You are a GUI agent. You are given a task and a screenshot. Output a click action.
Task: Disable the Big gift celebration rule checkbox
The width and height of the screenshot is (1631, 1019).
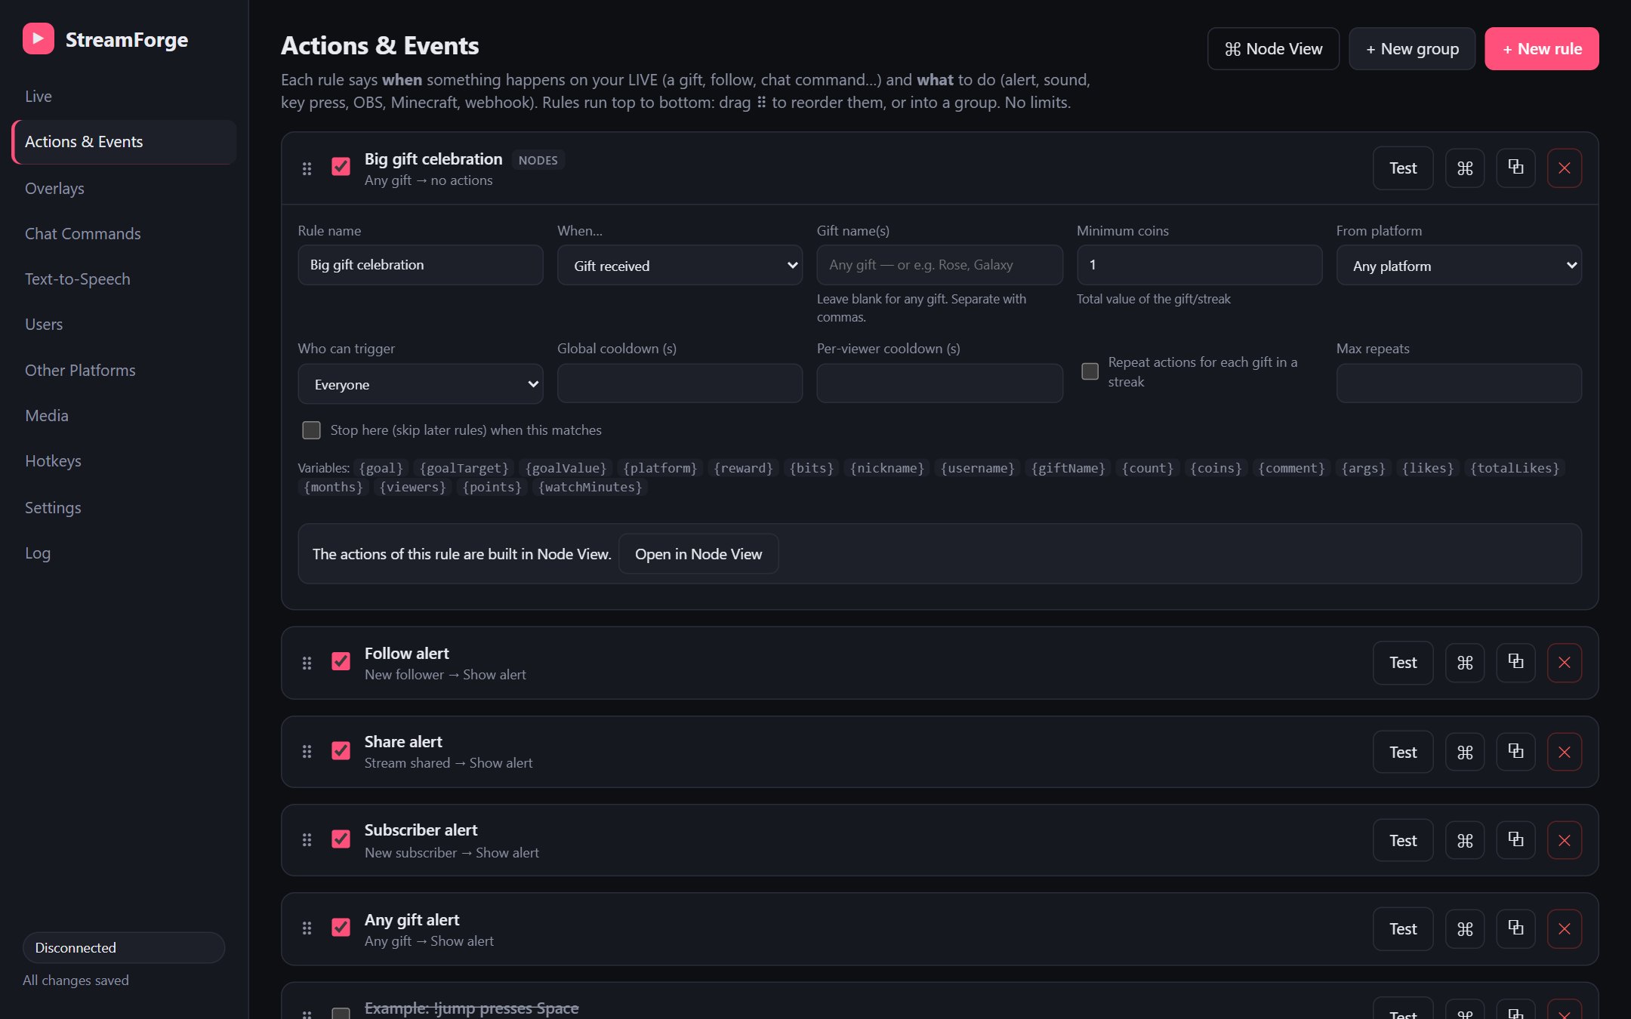coord(341,167)
